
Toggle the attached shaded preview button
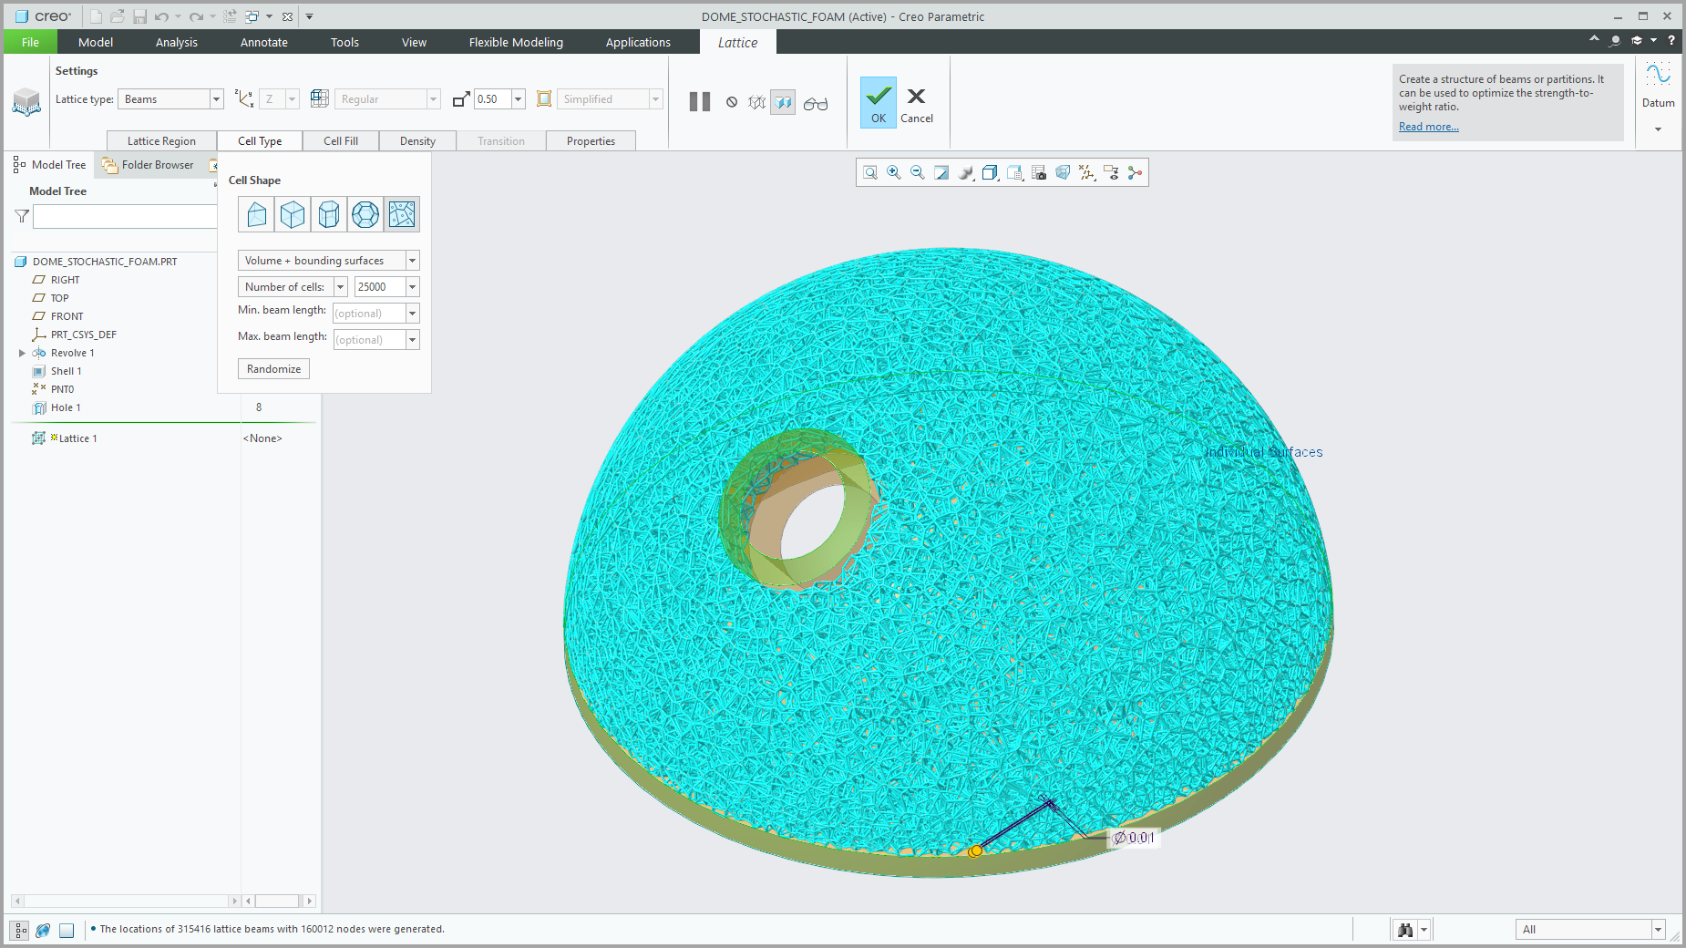tap(783, 103)
